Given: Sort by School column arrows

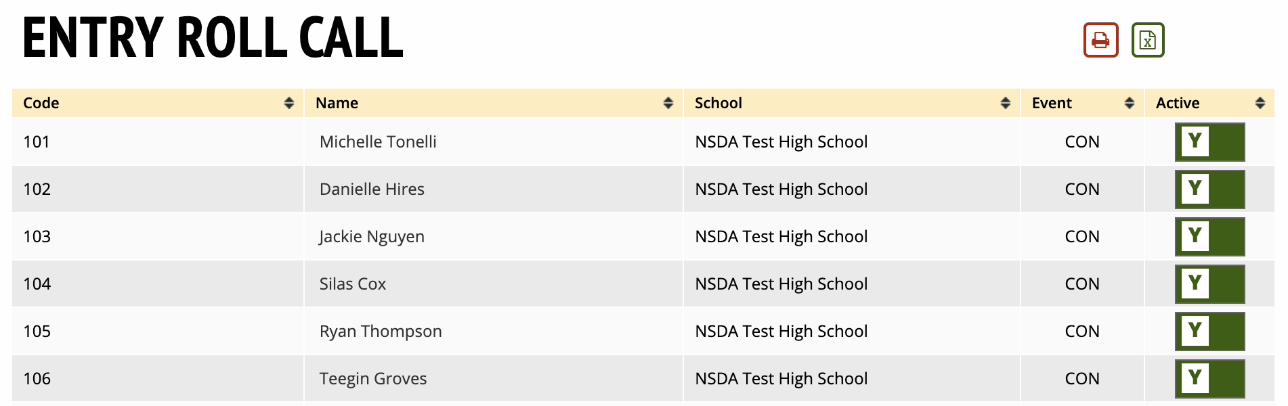Looking at the screenshot, I should (x=1006, y=103).
